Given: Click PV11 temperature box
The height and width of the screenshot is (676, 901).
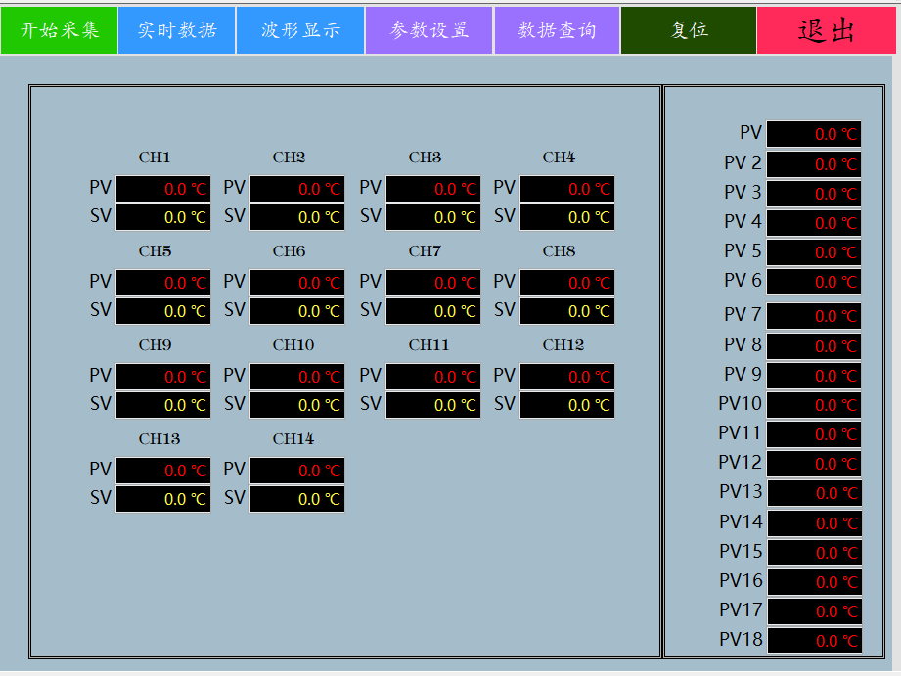Looking at the screenshot, I should (814, 434).
